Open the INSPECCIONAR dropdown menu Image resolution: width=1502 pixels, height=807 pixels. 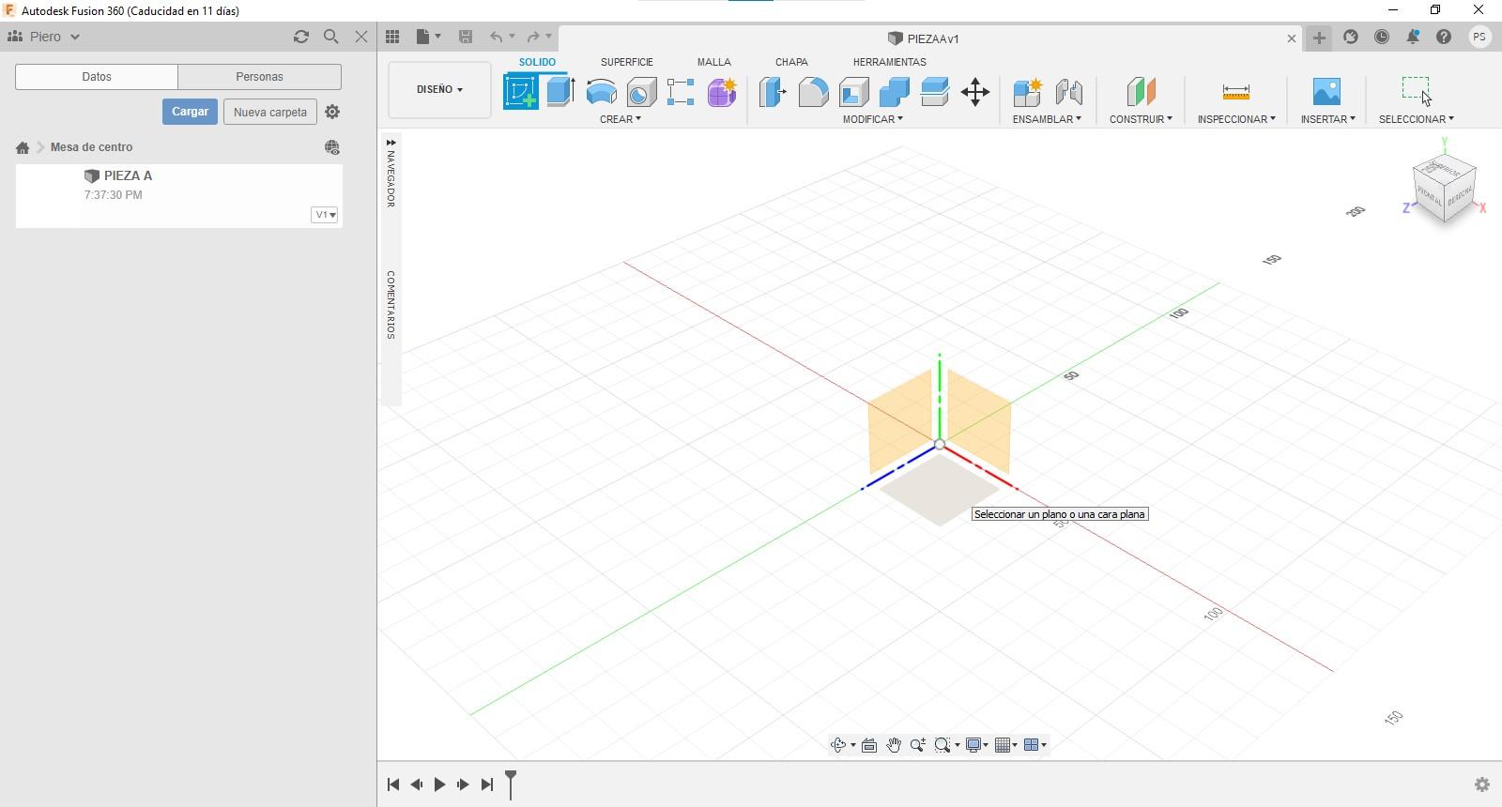point(1236,119)
